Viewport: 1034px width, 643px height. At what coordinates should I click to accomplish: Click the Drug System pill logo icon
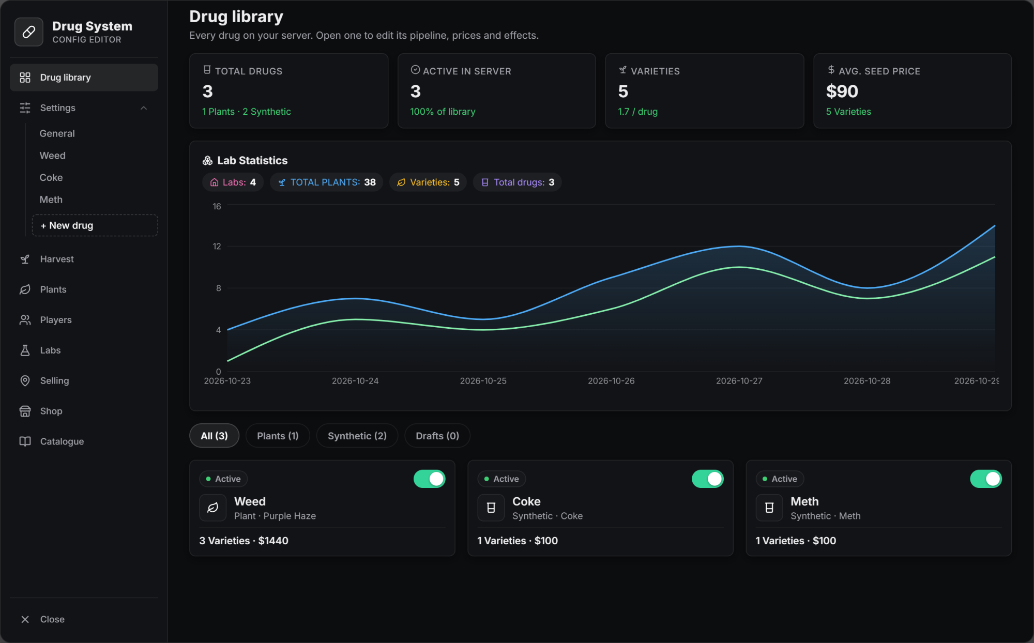(29, 32)
